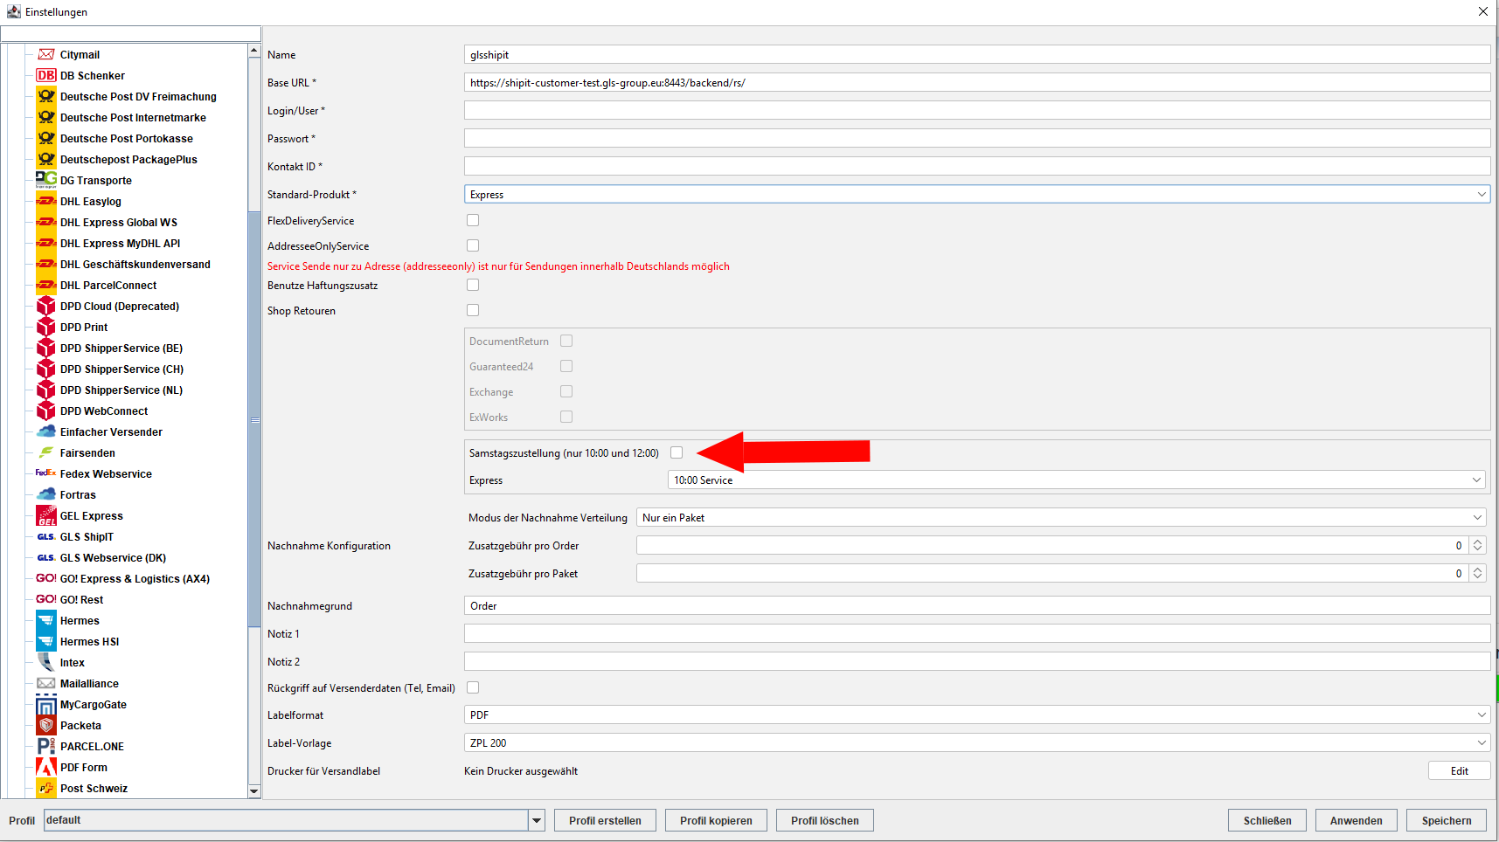
Task: Open Modus der Nachnahme Verteilung dropdown
Action: click(1061, 517)
